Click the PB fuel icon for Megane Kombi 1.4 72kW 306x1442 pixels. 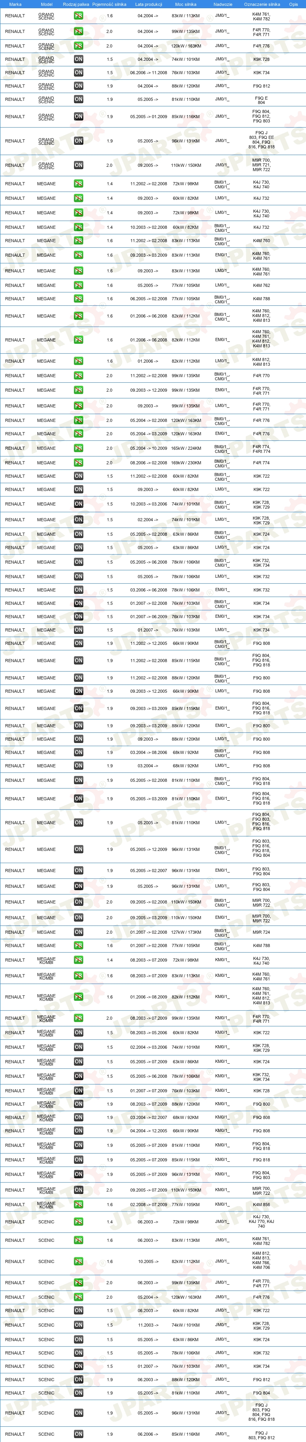[x=79, y=960]
